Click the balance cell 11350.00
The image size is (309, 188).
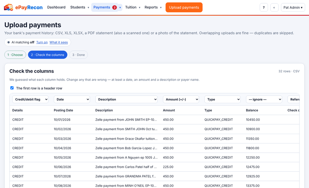point(253,139)
